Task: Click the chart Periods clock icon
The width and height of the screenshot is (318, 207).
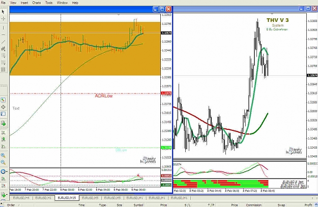Action: point(3,171)
